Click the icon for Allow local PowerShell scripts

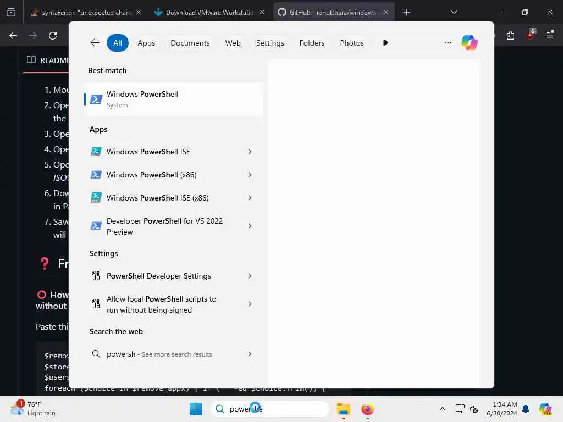tap(96, 304)
